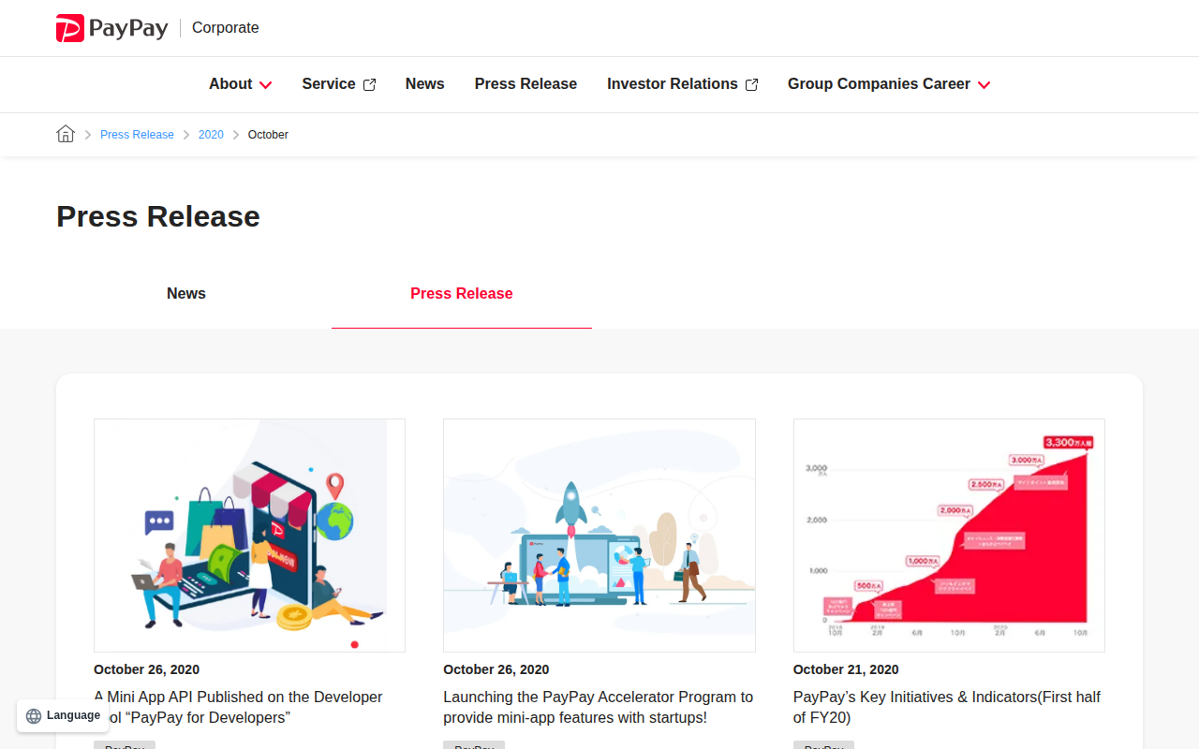Select the red Press Release tab
The height and width of the screenshot is (749, 1199).
[462, 294]
